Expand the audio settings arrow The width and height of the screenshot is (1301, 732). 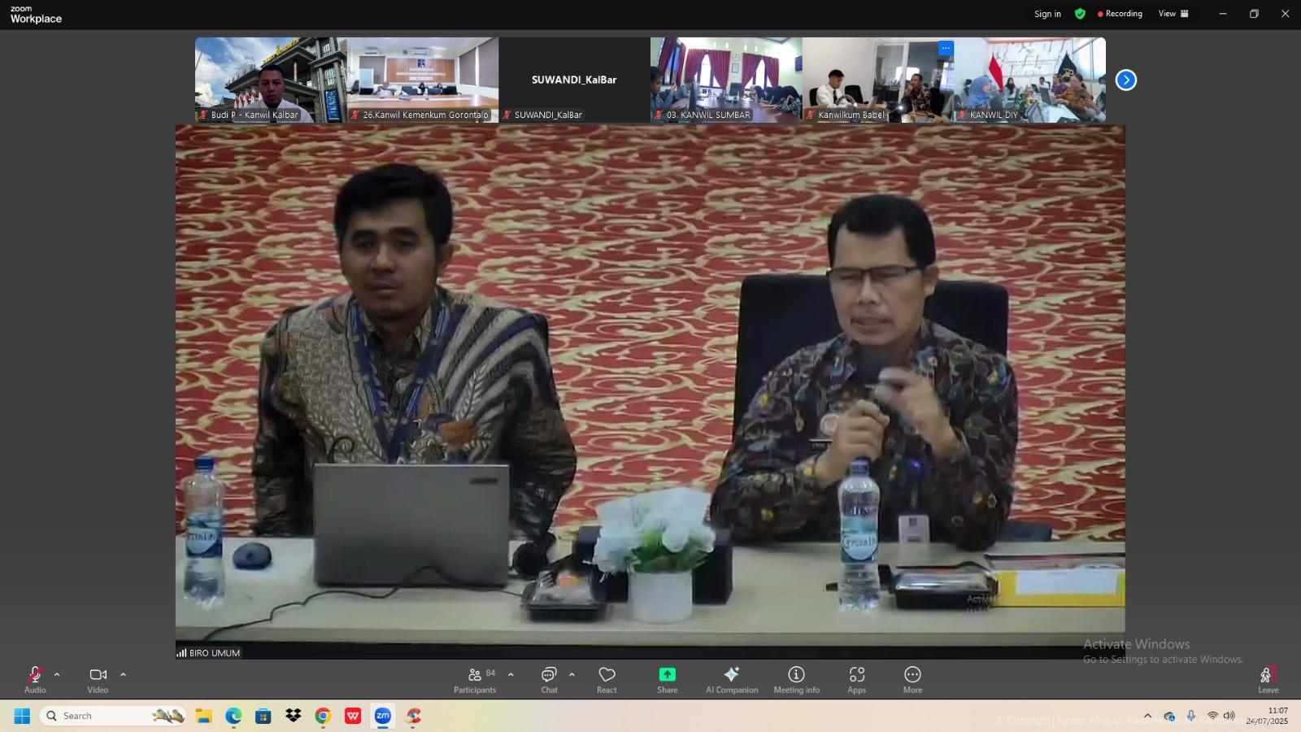point(57,674)
